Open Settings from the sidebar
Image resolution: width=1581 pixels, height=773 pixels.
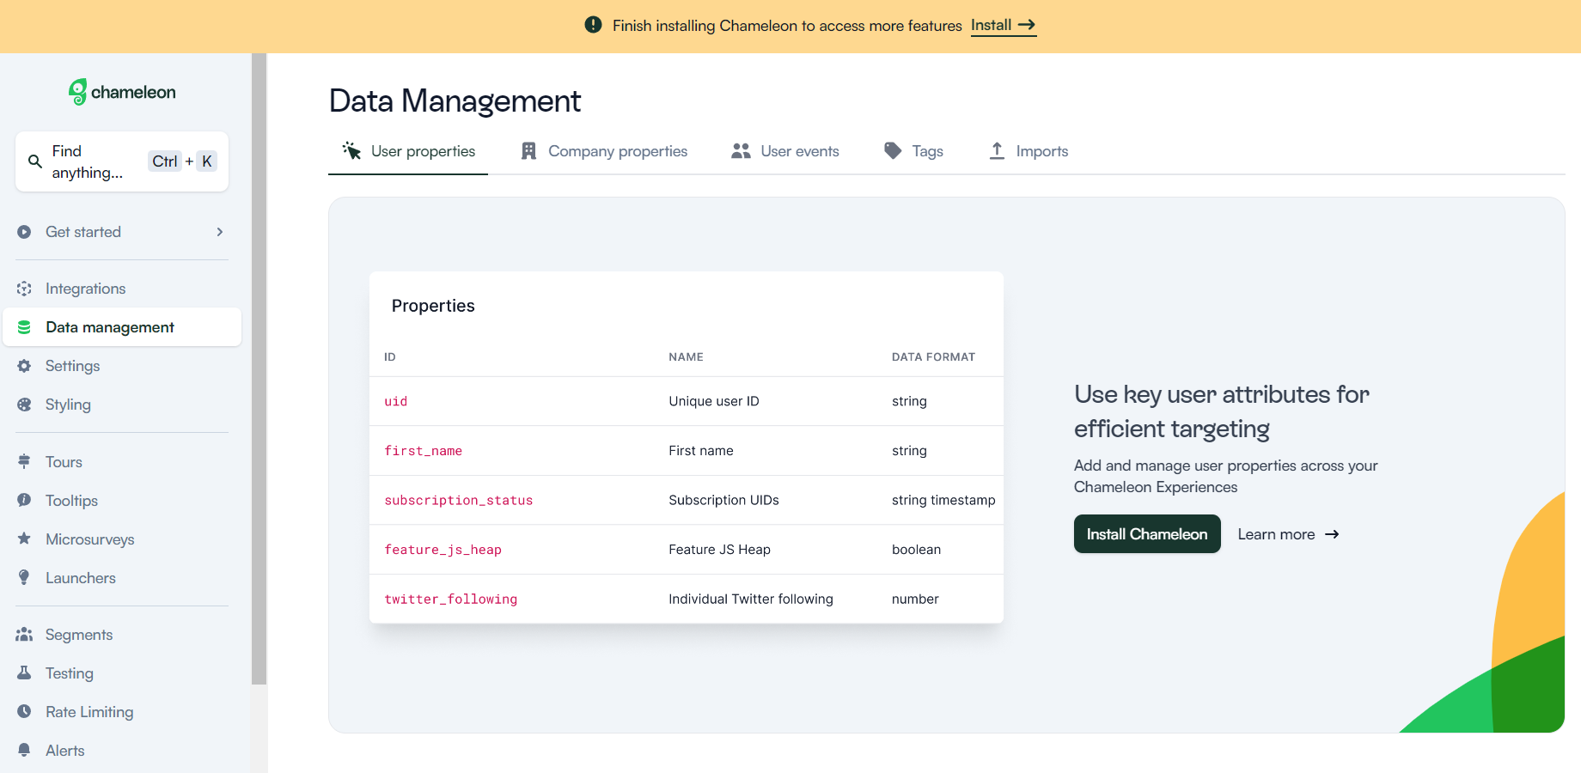point(122,366)
